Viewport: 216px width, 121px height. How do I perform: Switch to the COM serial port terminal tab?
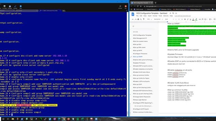click(x=50, y=10)
